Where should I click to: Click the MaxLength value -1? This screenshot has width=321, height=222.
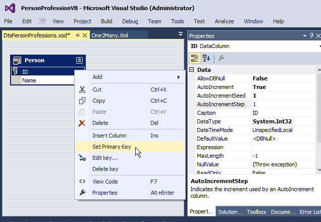click(283, 156)
